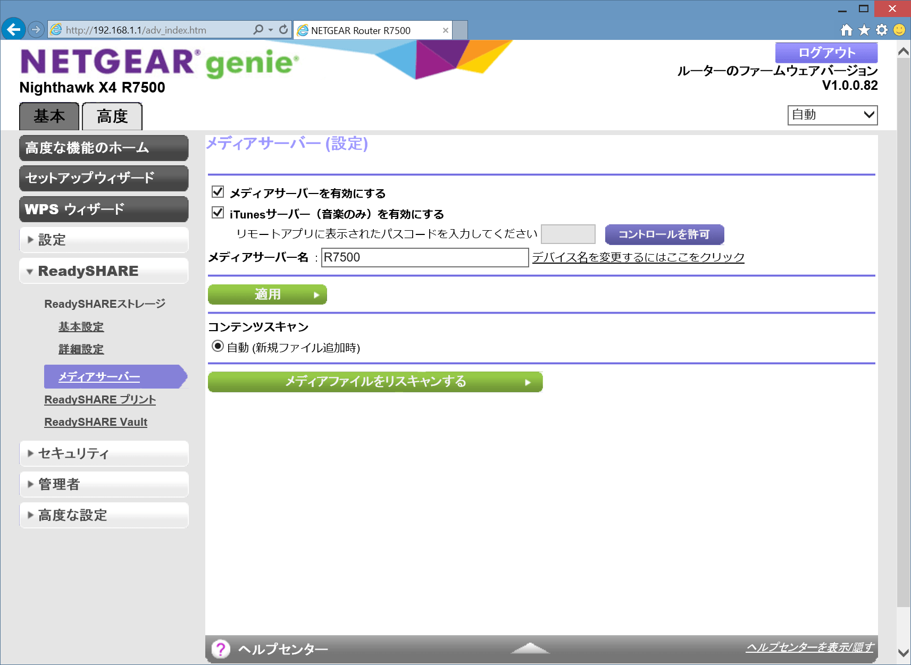Toggle the iTunesサーバー enable checkbox
Viewport: 911px width, 665px height.
coord(218,213)
